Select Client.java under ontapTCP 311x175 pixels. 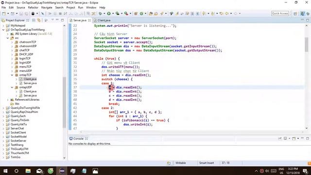pos(30,79)
